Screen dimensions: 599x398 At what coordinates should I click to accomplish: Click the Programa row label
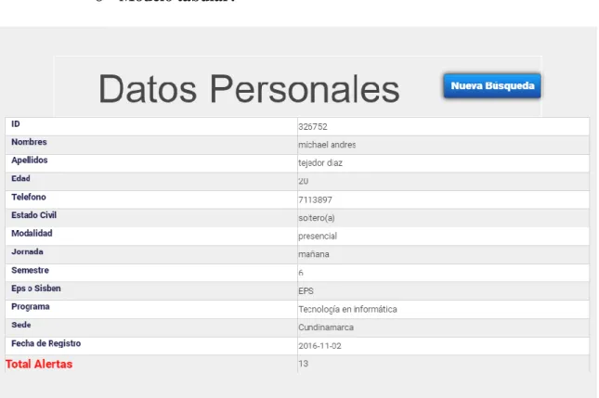tap(31, 307)
